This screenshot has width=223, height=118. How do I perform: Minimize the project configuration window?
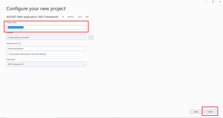pos(206,2)
